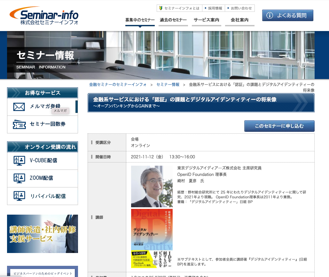
Task: Click the OpenID Foundation 理事長 text
Action: pos(202,174)
